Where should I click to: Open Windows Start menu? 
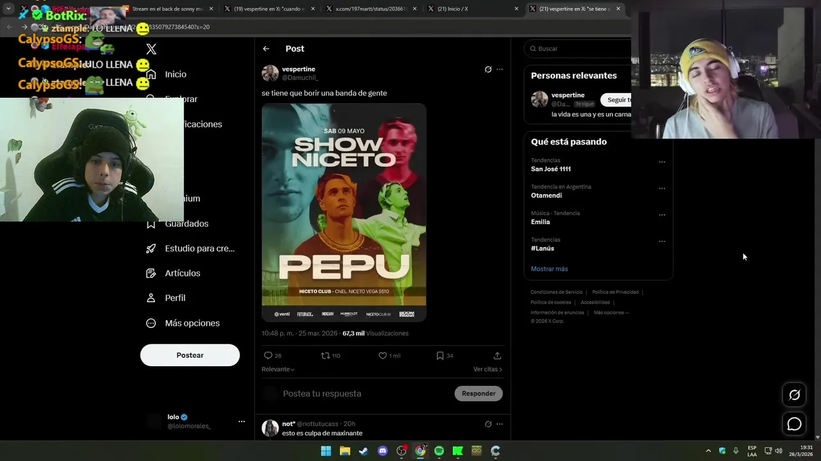pos(326,451)
